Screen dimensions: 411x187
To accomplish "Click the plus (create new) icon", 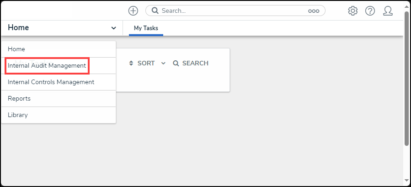I will [133, 11].
